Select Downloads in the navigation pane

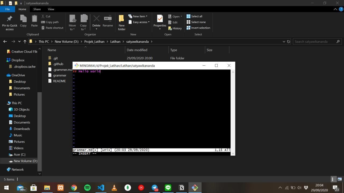(x=21, y=129)
